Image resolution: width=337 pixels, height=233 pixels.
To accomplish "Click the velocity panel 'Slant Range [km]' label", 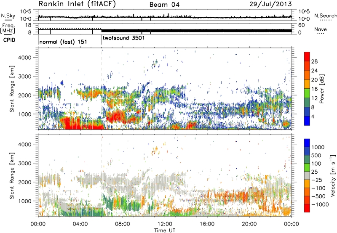I will pos(12,176).
